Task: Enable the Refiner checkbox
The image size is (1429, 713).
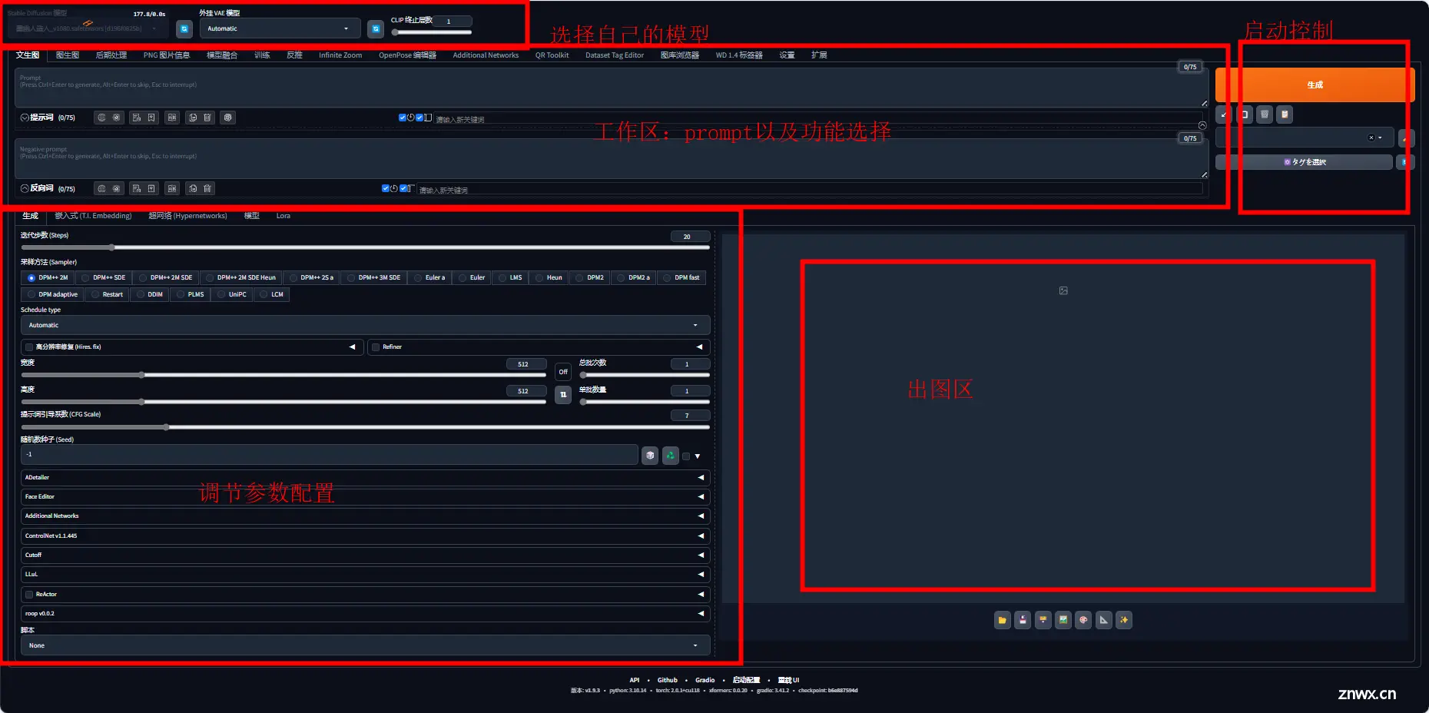Action: pyautogui.click(x=376, y=347)
